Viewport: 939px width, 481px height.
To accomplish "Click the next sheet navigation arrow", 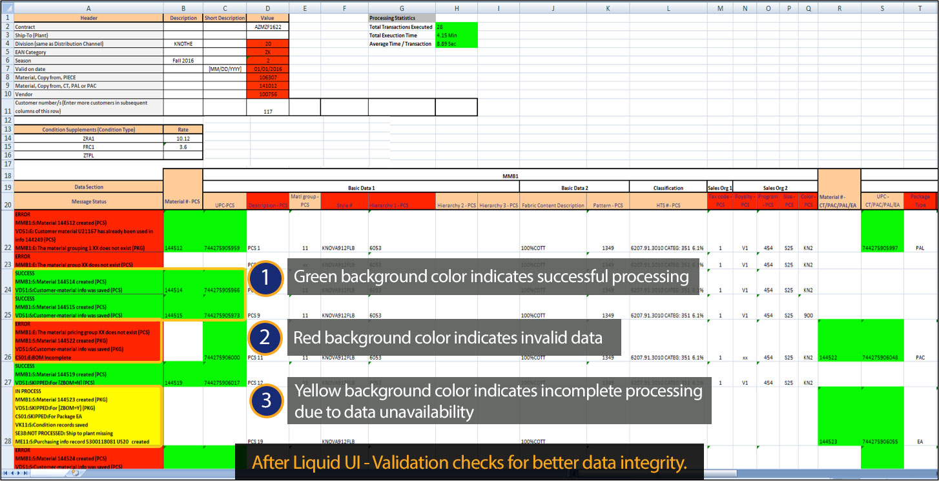I will [18, 473].
